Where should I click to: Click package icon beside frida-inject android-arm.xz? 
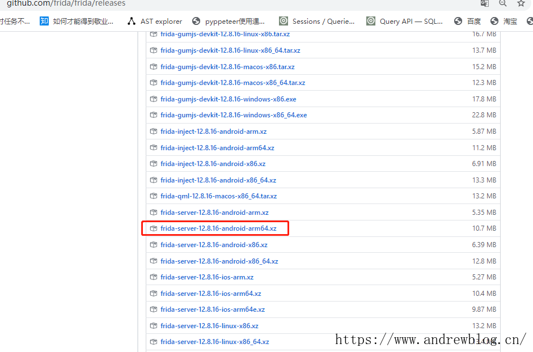pyautogui.click(x=154, y=131)
